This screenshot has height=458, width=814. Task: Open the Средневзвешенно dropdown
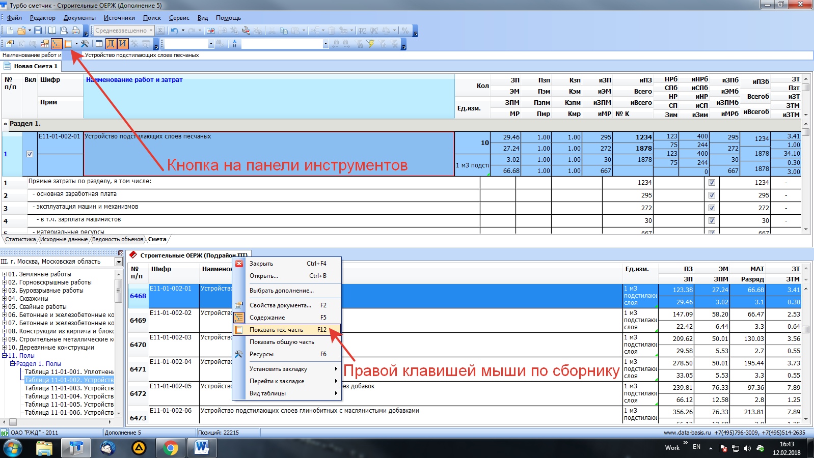[x=151, y=31]
